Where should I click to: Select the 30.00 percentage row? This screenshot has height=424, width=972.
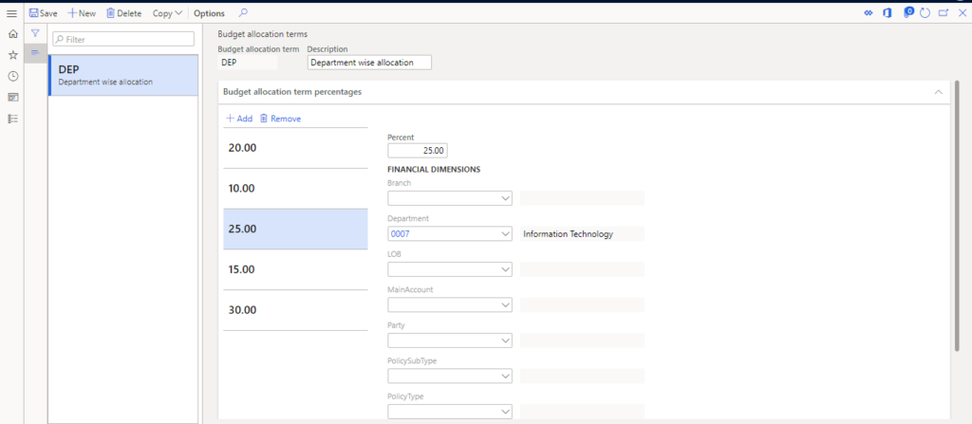294,310
